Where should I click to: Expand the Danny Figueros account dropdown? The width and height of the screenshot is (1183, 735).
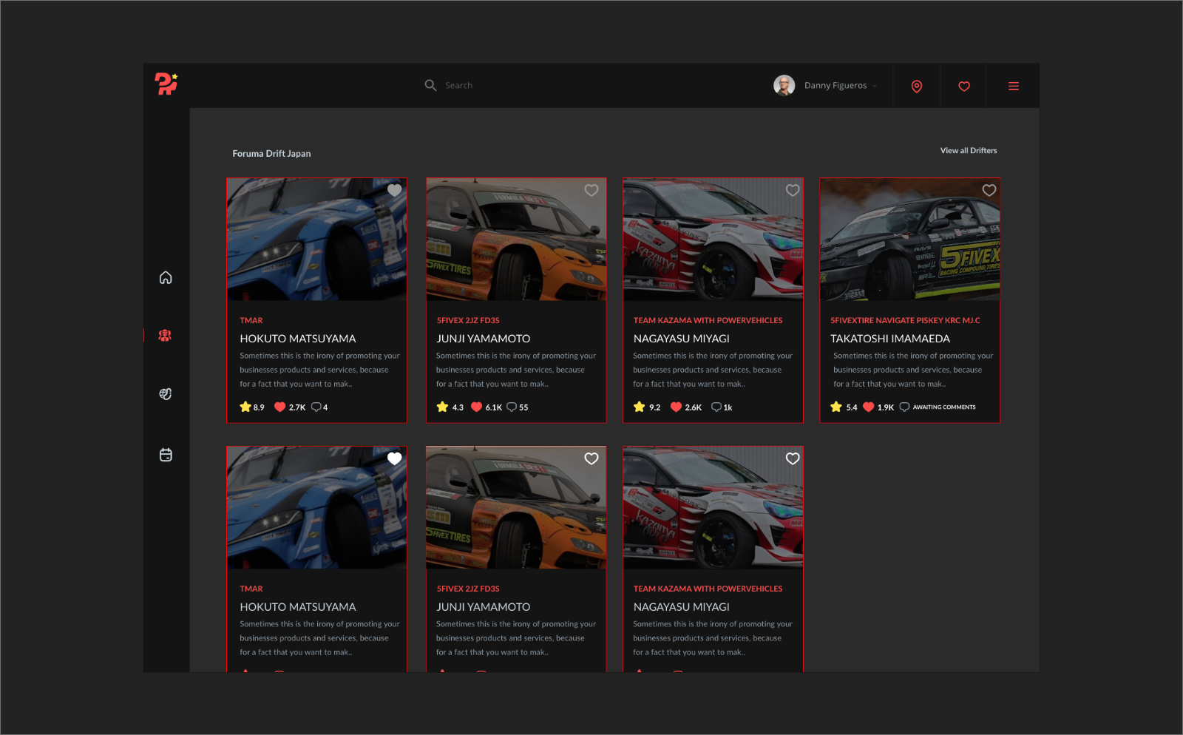click(875, 86)
